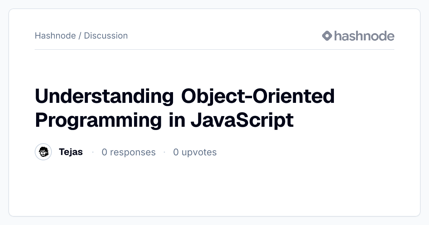Click the author name Tejas
The width and height of the screenshot is (429, 225).
tap(71, 152)
